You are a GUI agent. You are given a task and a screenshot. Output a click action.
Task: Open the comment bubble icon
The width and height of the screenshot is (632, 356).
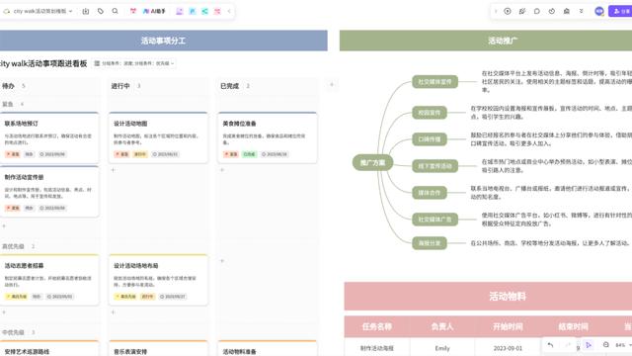pos(537,11)
